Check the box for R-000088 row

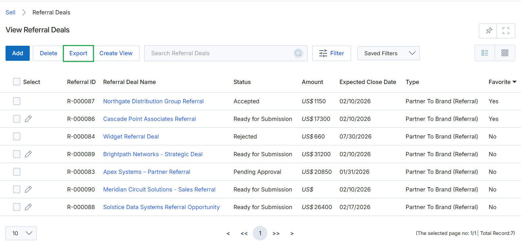coord(17,207)
